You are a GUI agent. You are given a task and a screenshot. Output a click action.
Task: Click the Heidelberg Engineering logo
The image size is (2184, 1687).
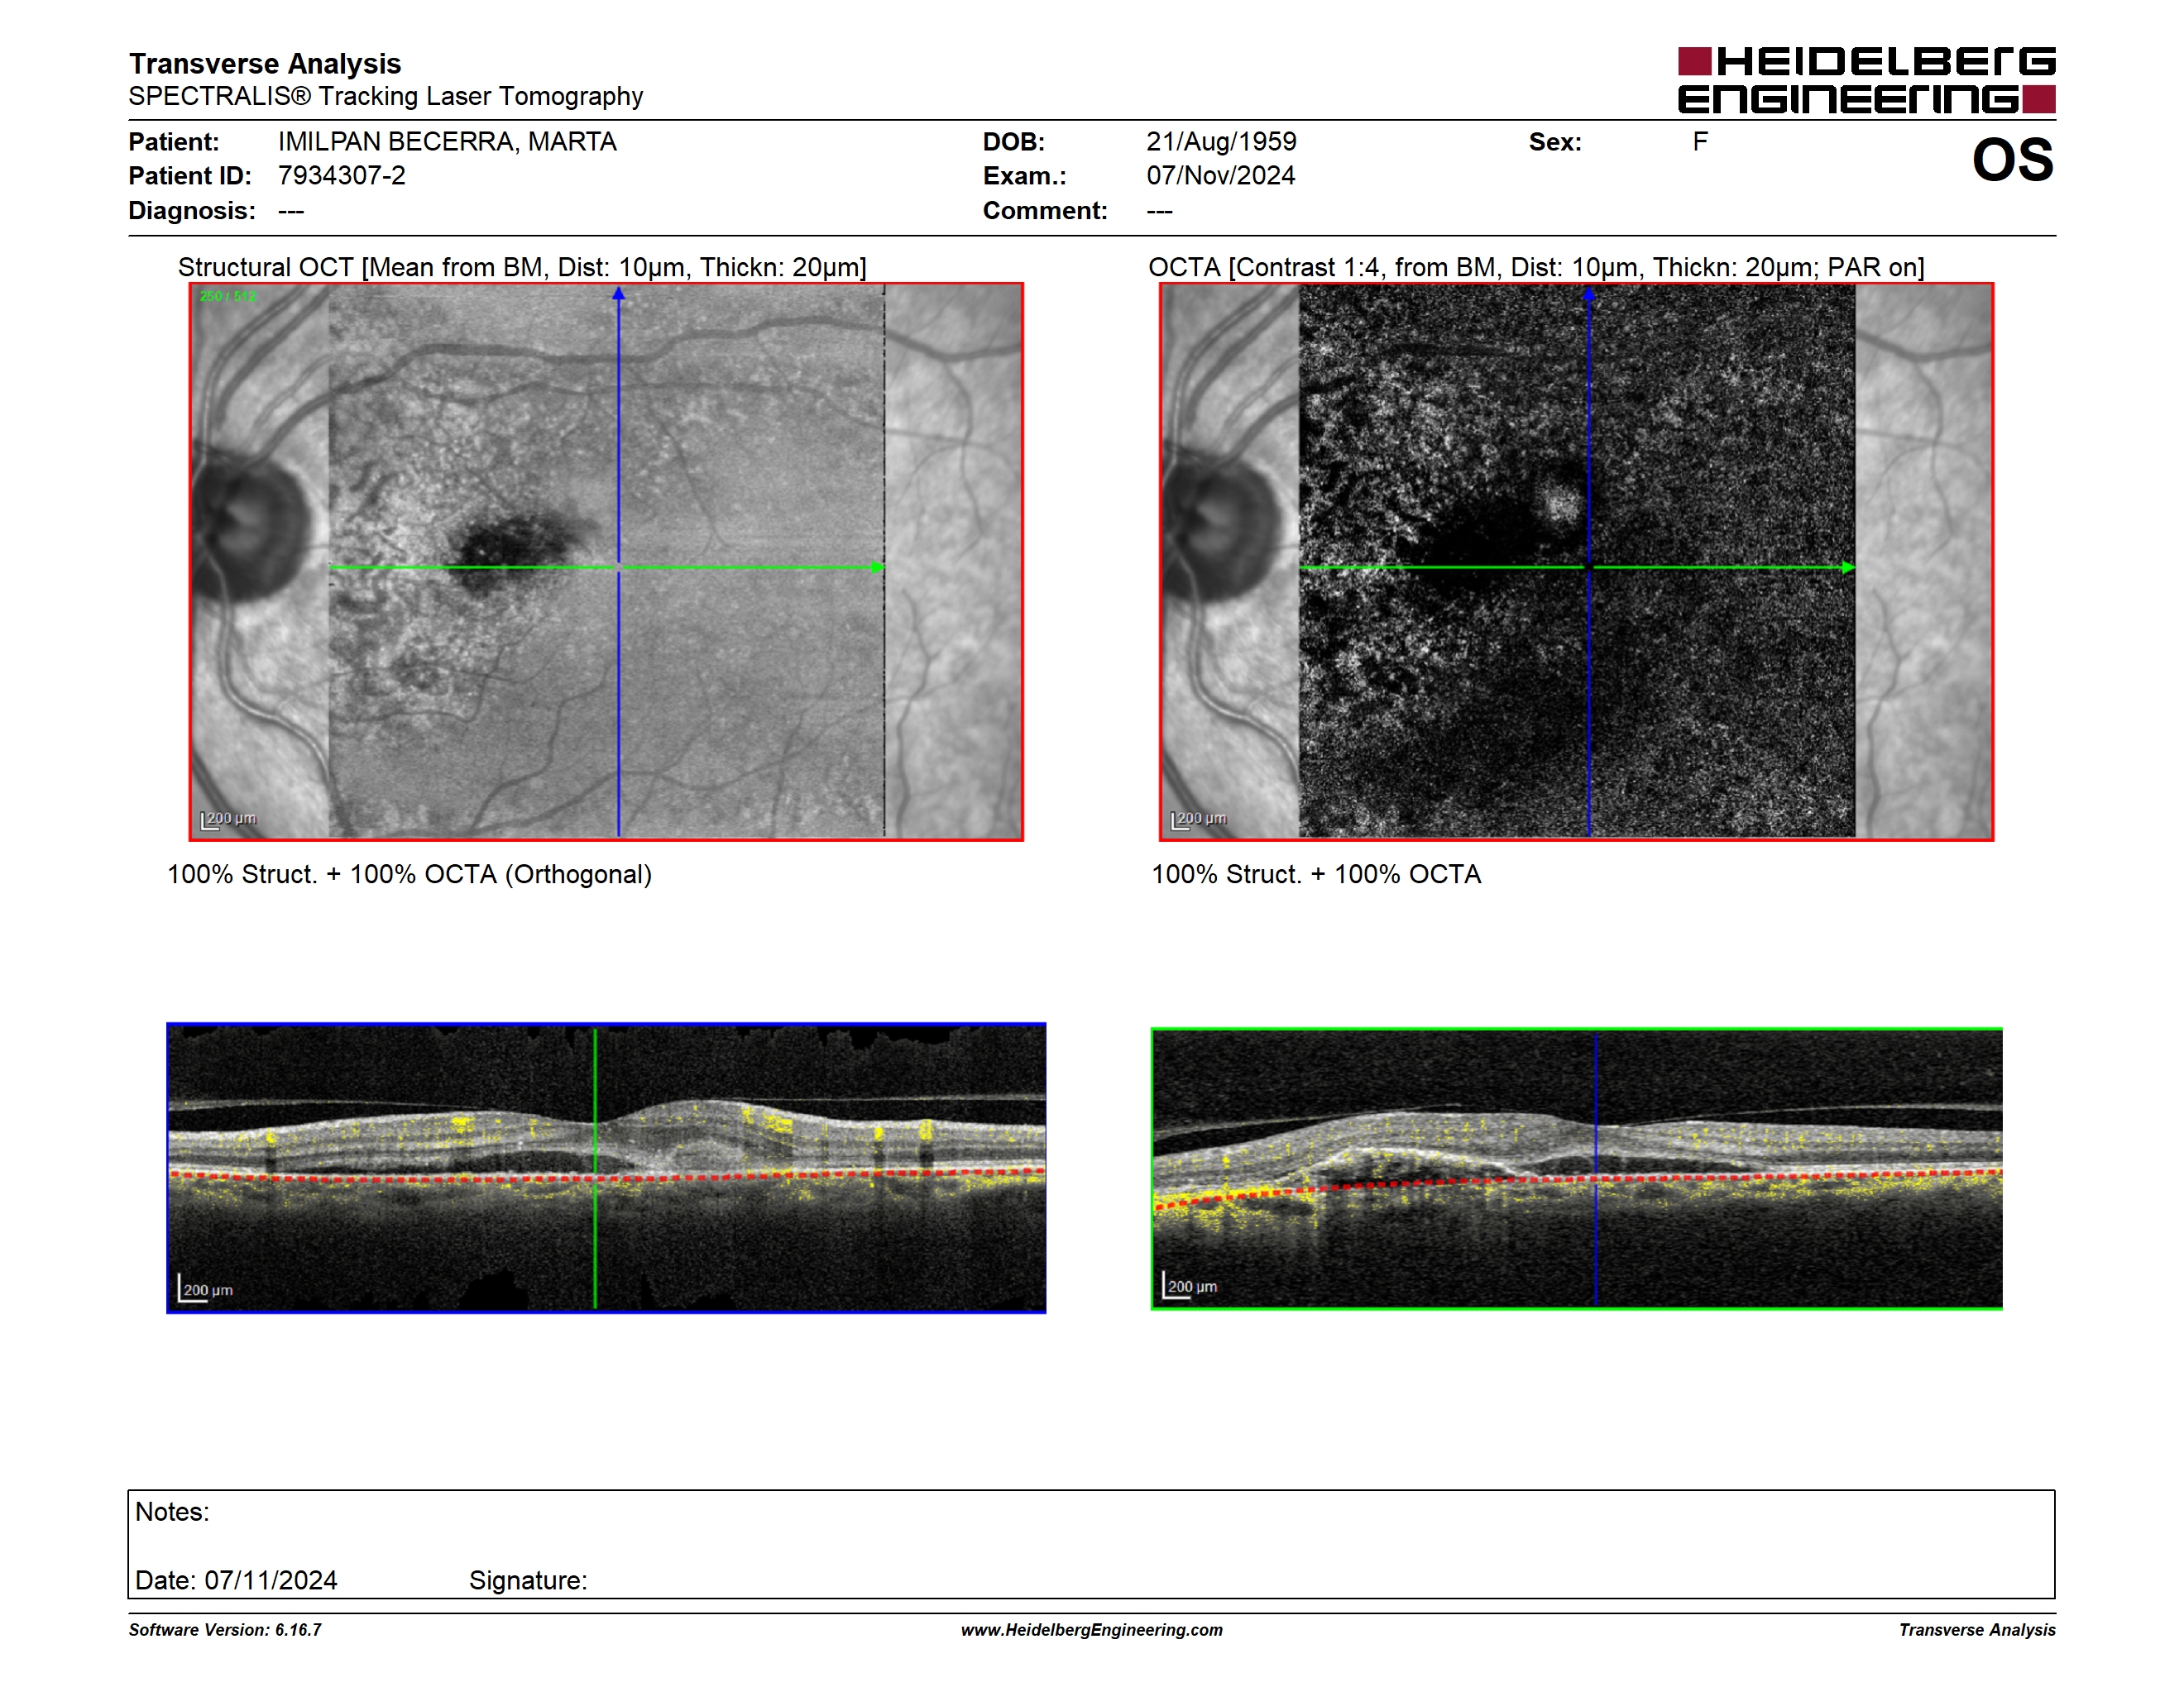coord(1866,80)
